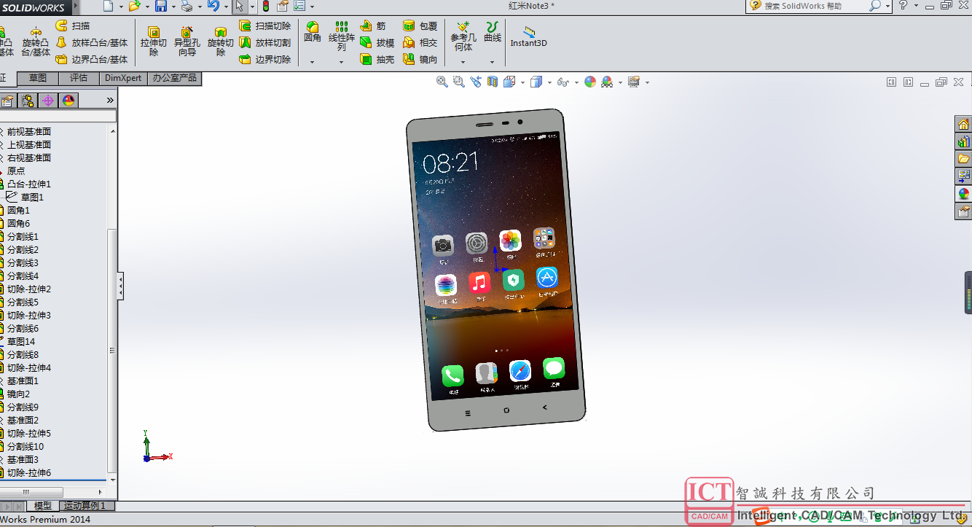Click the Display Style cube icon
This screenshot has width=972, height=527.
tap(536, 82)
